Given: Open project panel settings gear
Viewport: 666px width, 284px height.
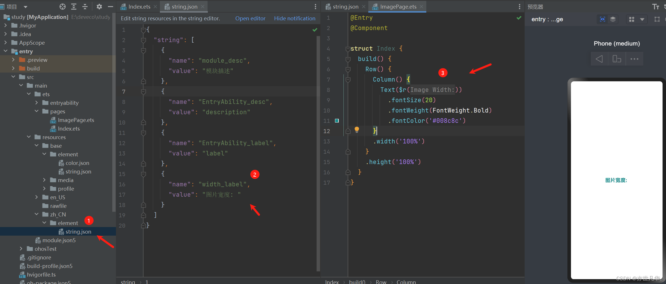Looking at the screenshot, I should click(99, 7).
